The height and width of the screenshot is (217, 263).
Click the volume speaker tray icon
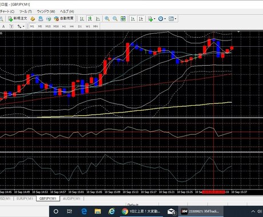[x=260, y=211]
